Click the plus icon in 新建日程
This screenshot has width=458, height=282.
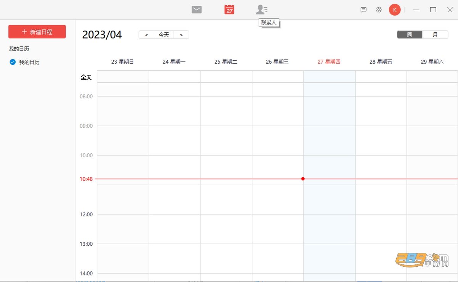point(24,32)
